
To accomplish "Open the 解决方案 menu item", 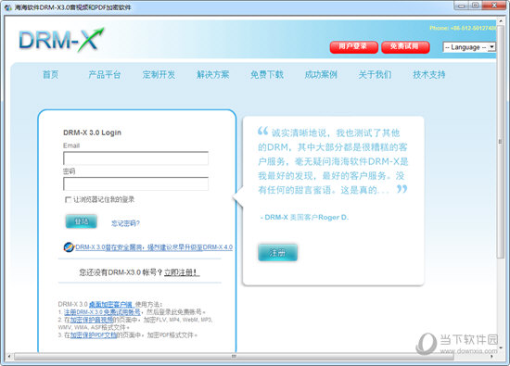I will coord(213,75).
